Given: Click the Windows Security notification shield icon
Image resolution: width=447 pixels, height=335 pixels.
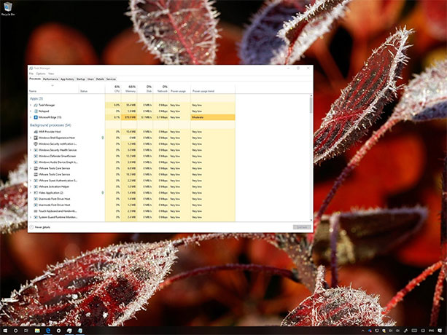Looking at the screenshot, I should pos(36,143).
